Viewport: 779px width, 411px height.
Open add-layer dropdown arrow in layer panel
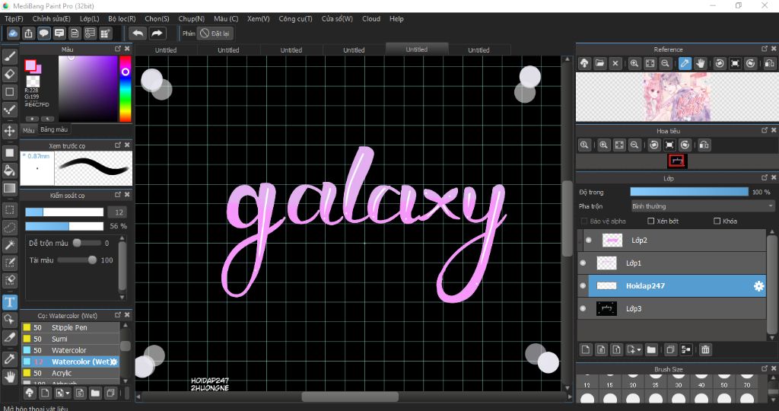click(639, 350)
